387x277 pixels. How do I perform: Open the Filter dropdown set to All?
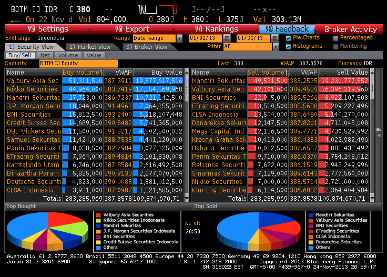tap(275, 47)
